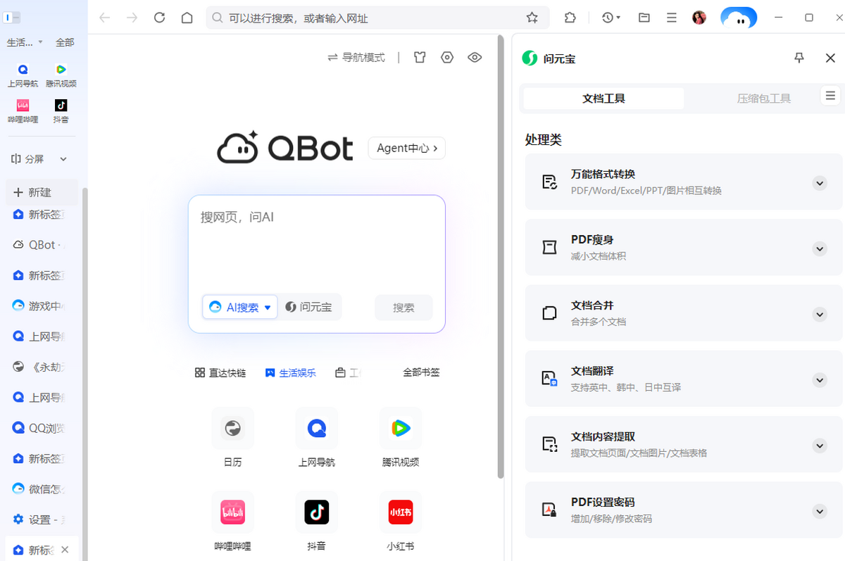This screenshot has width=845, height=561.
Task: Toggle the eye visibility icon on homepage
Action: (475, 57)
